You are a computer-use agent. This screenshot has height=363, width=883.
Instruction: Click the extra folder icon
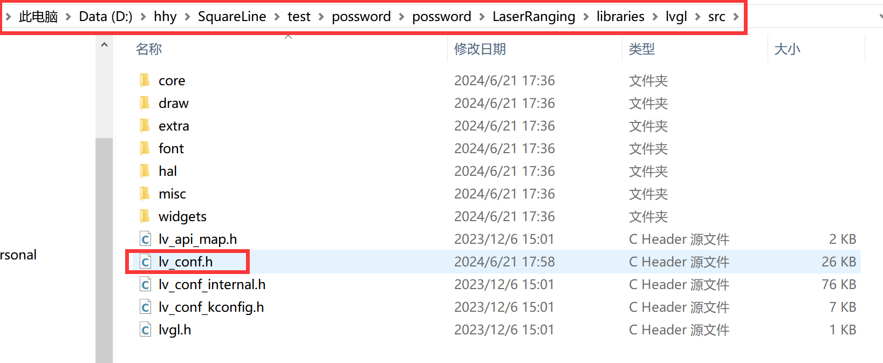(145, 126)
